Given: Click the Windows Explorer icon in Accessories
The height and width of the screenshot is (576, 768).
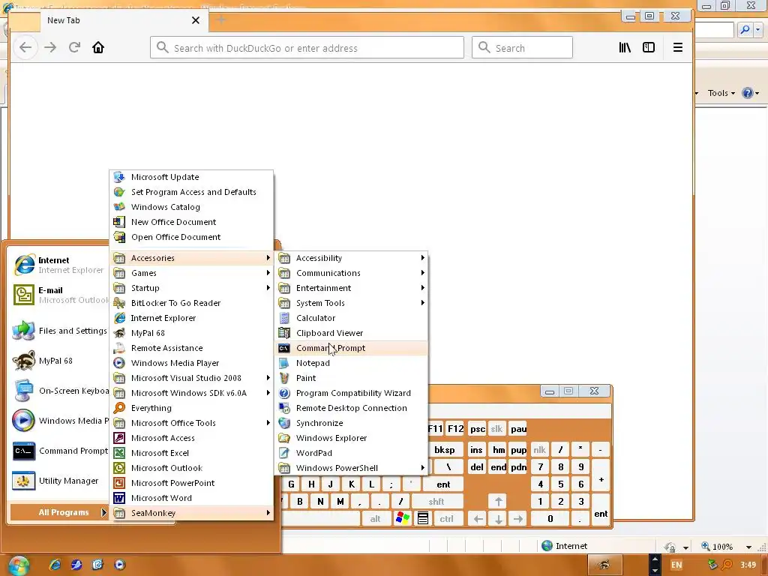Looking at the screenshot, I should 284,438.
